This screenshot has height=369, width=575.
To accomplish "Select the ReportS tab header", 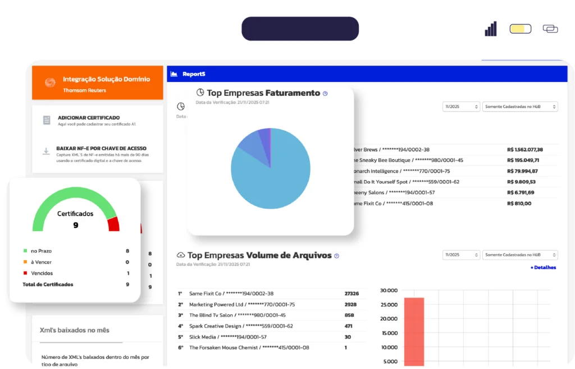I will point(194,74).
